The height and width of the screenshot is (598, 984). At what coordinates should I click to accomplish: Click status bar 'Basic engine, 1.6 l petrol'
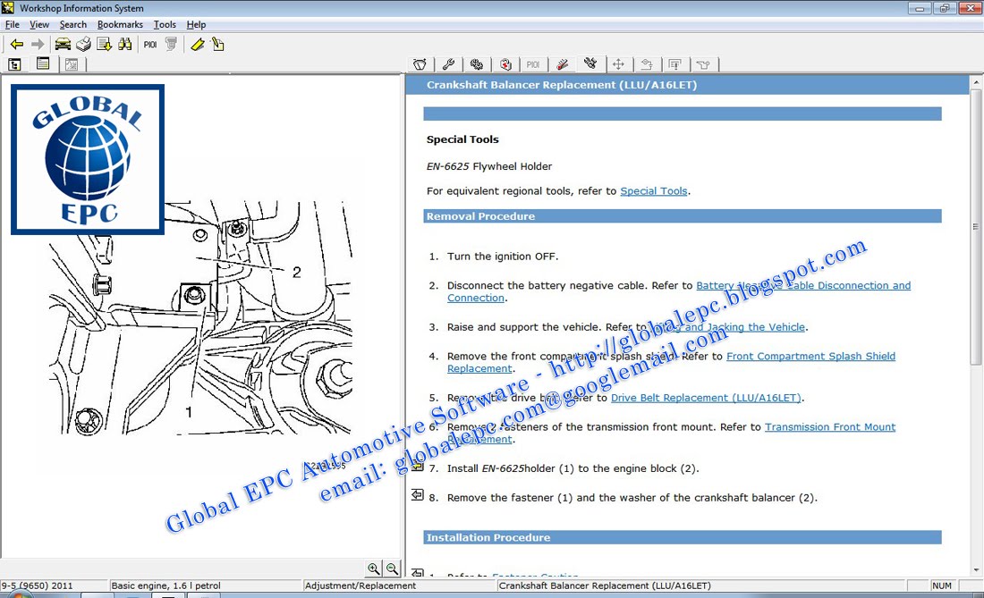click(205, 585)
